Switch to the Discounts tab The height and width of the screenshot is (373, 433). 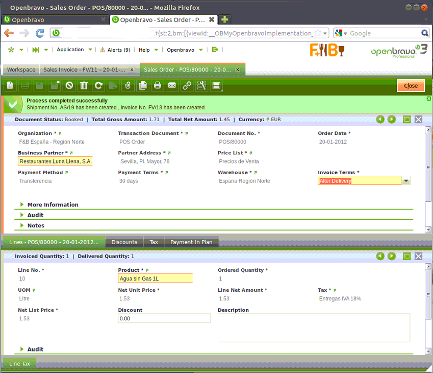point(124,242)
